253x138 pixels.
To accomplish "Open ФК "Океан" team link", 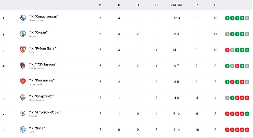I will [38, 32].
